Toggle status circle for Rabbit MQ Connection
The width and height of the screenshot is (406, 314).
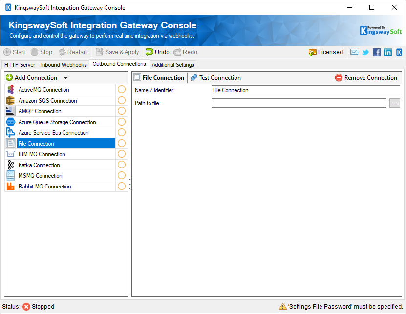pyautogui.click(x=122, y=186)
